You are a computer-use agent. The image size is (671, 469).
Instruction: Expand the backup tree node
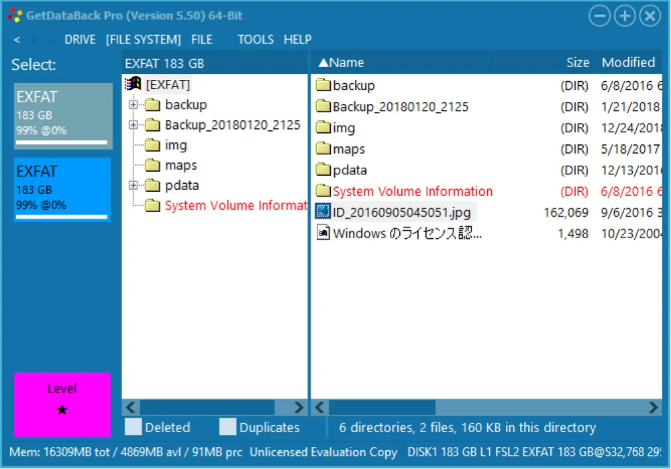133,105
